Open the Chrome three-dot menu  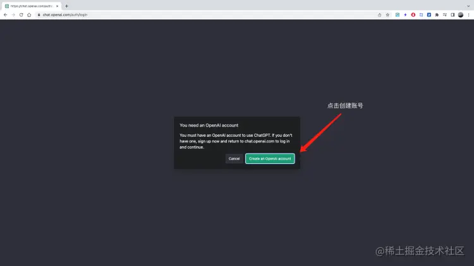pos(468,14)
